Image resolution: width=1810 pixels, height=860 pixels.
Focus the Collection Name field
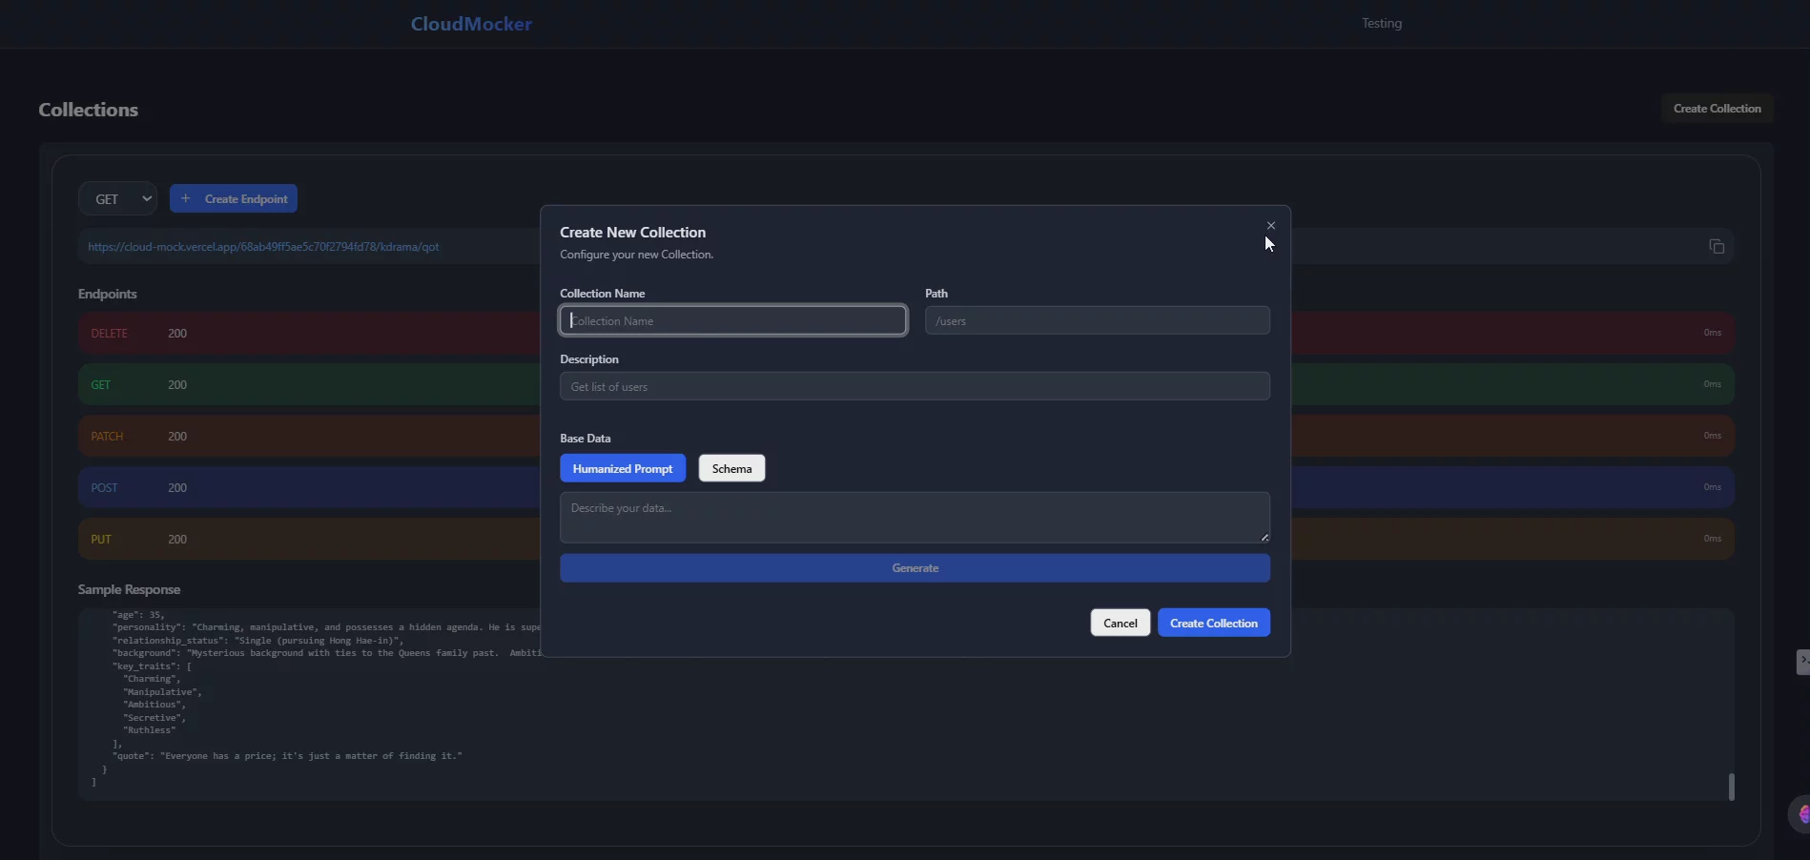coord(732,321)
